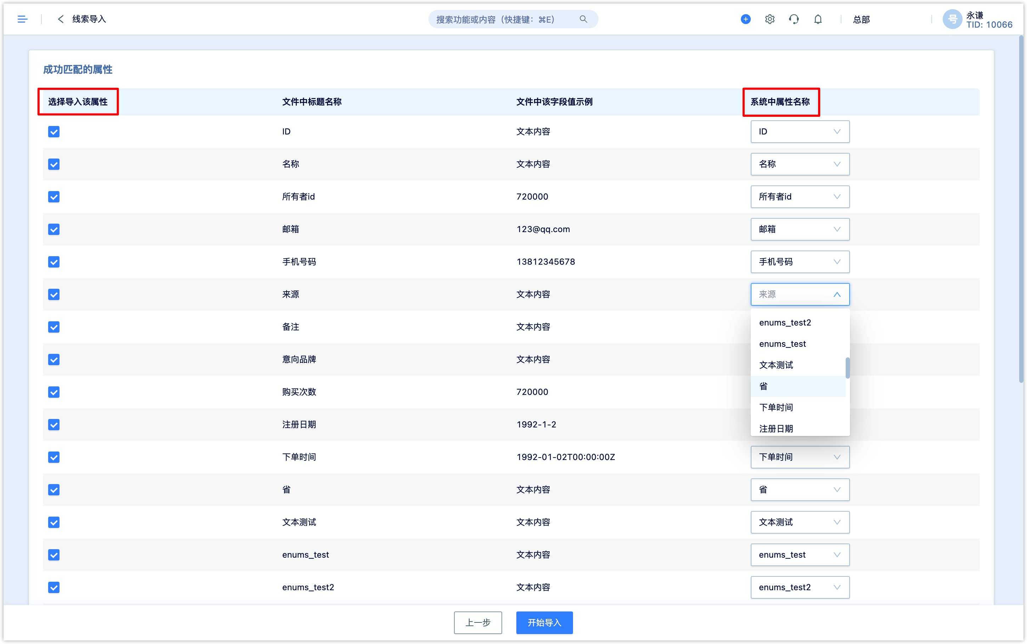Click the back arrow beside 线索导入
The image size is (1027, 644).
[x=61, y=19]
